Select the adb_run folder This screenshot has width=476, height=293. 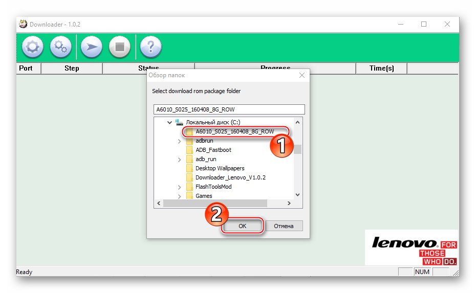click(x=206, y=159)
